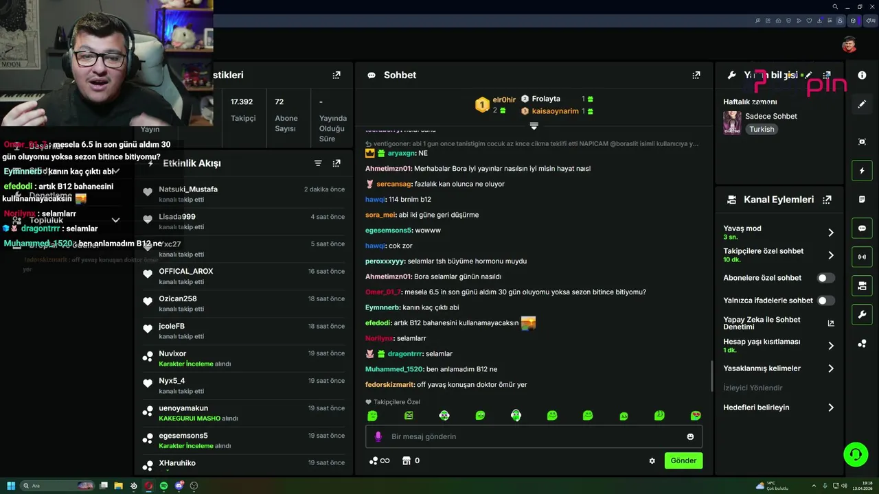Edit stream info with the header pencil

(809, 75)
